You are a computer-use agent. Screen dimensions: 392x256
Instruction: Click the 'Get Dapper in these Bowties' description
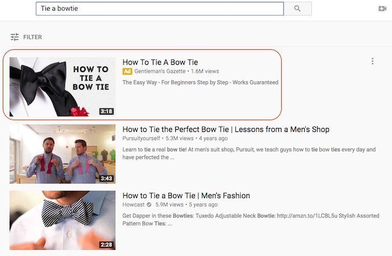(251, 220)
